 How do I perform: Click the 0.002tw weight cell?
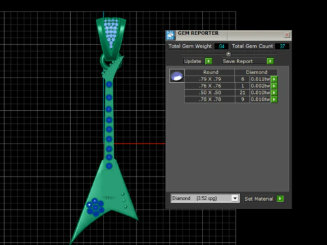click(260, 86)
